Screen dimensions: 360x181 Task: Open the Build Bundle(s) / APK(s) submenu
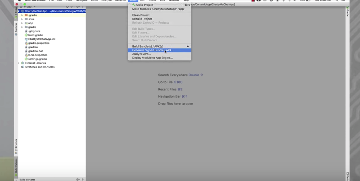click(159, 46)
